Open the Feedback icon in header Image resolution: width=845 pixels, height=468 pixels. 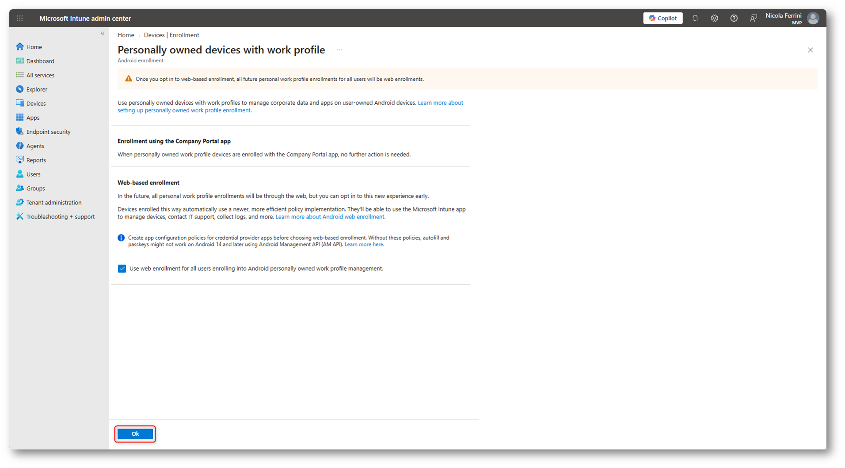click(754, 18)
